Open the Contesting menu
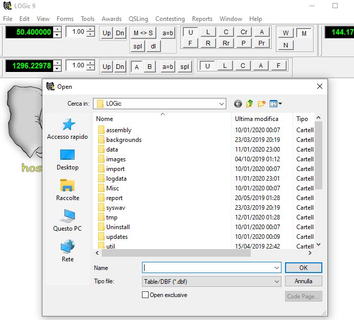Screen dimensions: 354x320 click(x=170, y=19)
